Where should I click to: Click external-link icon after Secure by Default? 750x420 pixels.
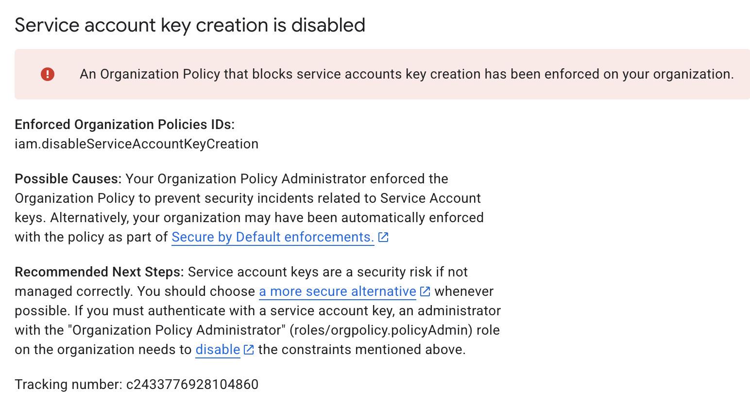(x=383, y=237)
